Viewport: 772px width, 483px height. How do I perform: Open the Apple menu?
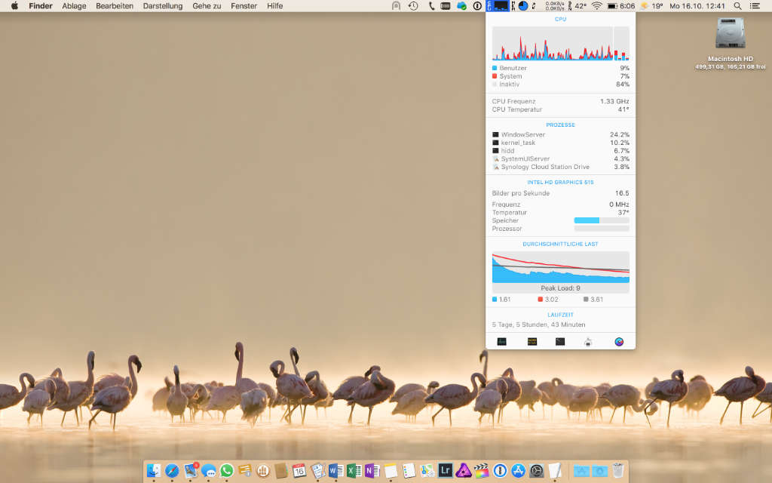tap(14, 6)
